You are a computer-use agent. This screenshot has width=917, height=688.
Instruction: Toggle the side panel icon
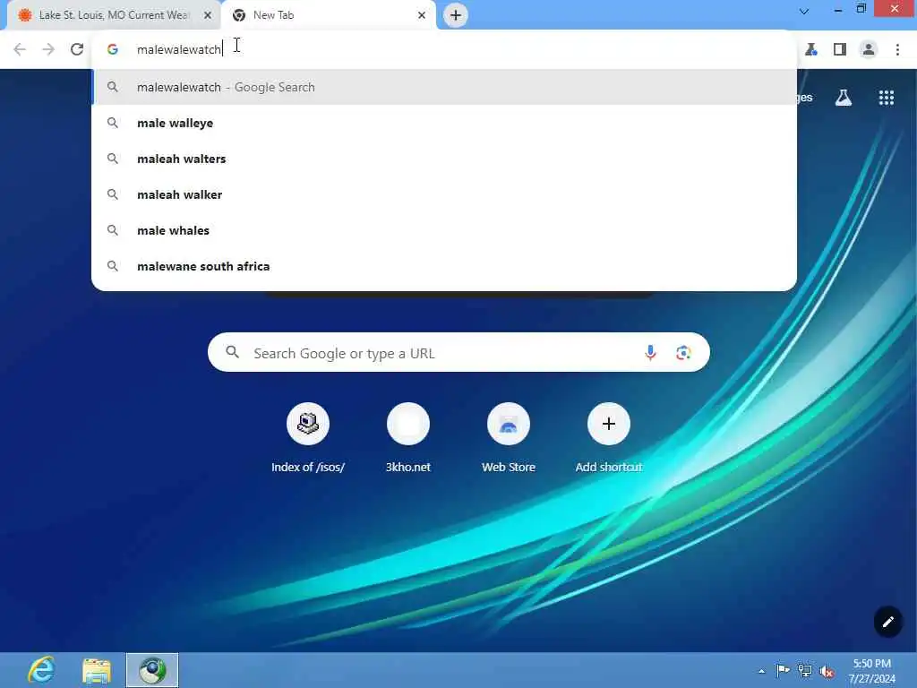(x=840, y=49)
